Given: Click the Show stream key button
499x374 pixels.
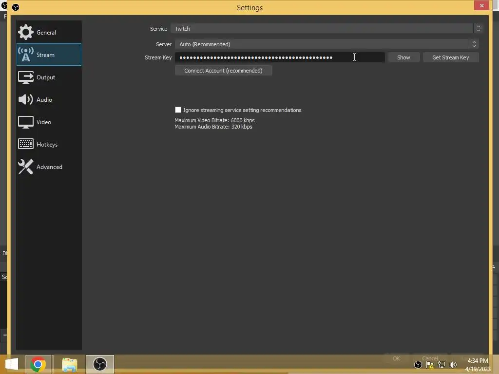Looking at the screenshot, I should 403,57.
